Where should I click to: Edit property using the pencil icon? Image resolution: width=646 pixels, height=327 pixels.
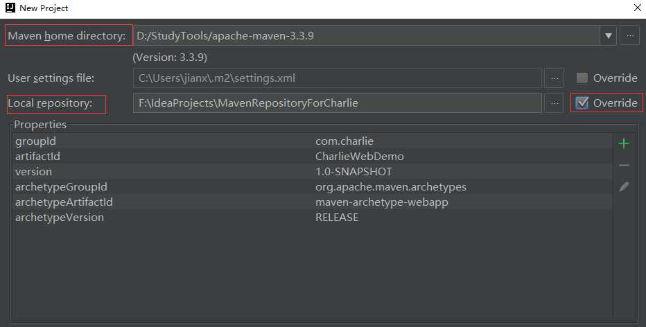pos(624,187)
